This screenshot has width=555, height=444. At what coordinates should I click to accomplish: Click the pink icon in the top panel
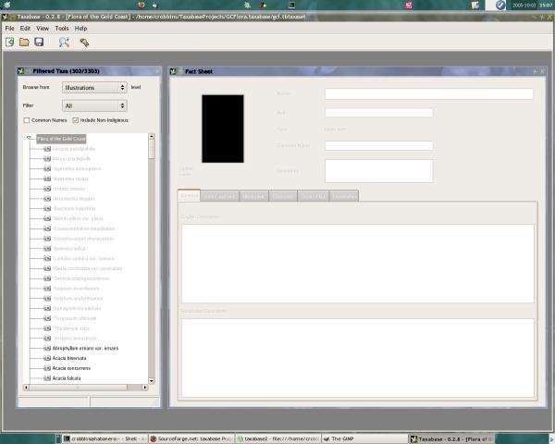tap(409, 5)
